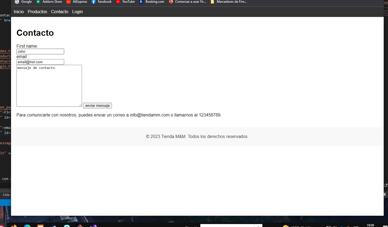Open the volume icon in the system tray
388x227 pixels.
pyautogui.click(x=335, y=226)
